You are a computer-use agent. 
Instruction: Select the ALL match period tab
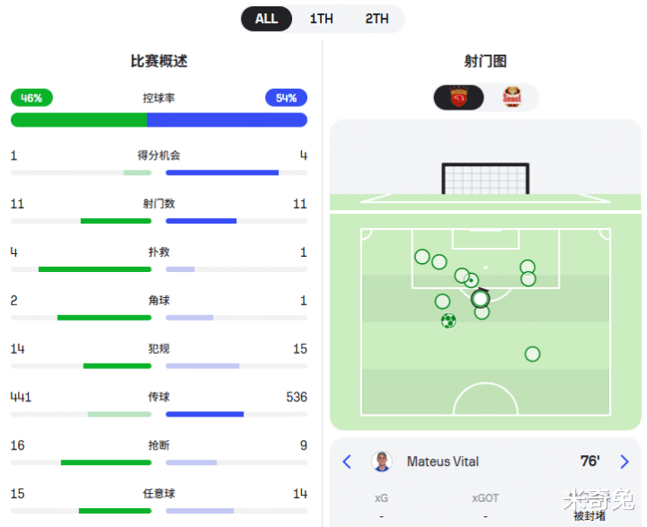click(x=267, y=19)
